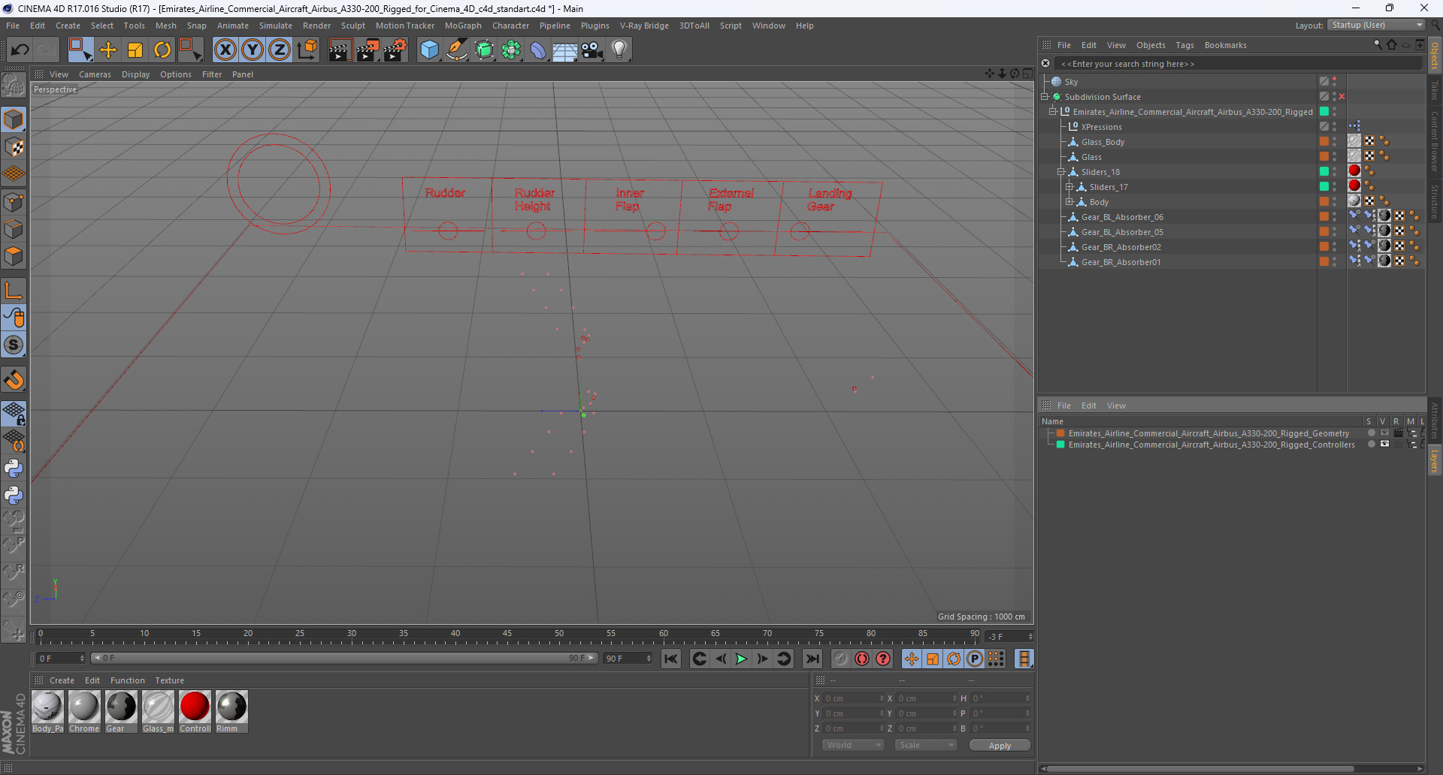Image resolution: width=1443 pixels, height=775 pixels.
Task: Click the record active objects button
Action: [x=840, y=659]
